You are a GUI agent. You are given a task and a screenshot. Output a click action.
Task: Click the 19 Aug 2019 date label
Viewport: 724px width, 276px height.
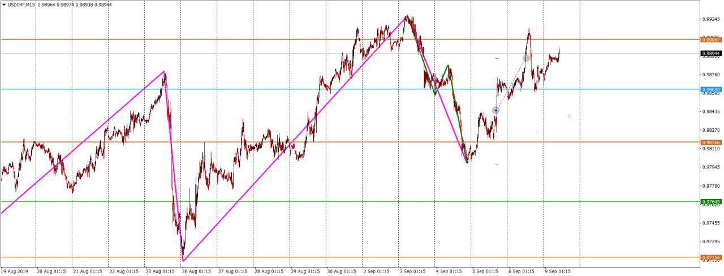click(16, 271)
